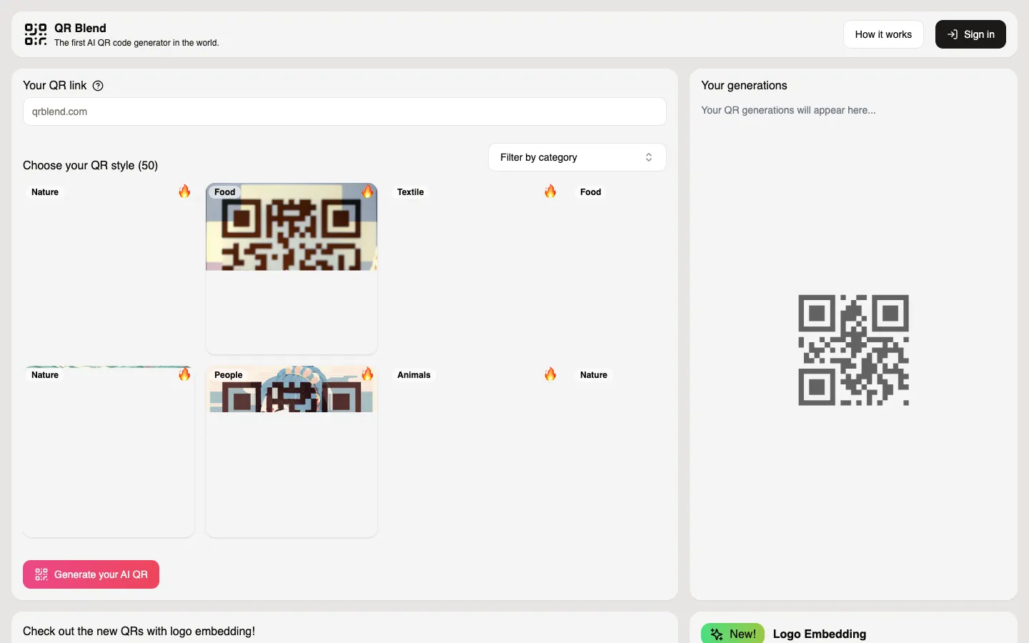Select the Animals style tag

click(414, 375)
